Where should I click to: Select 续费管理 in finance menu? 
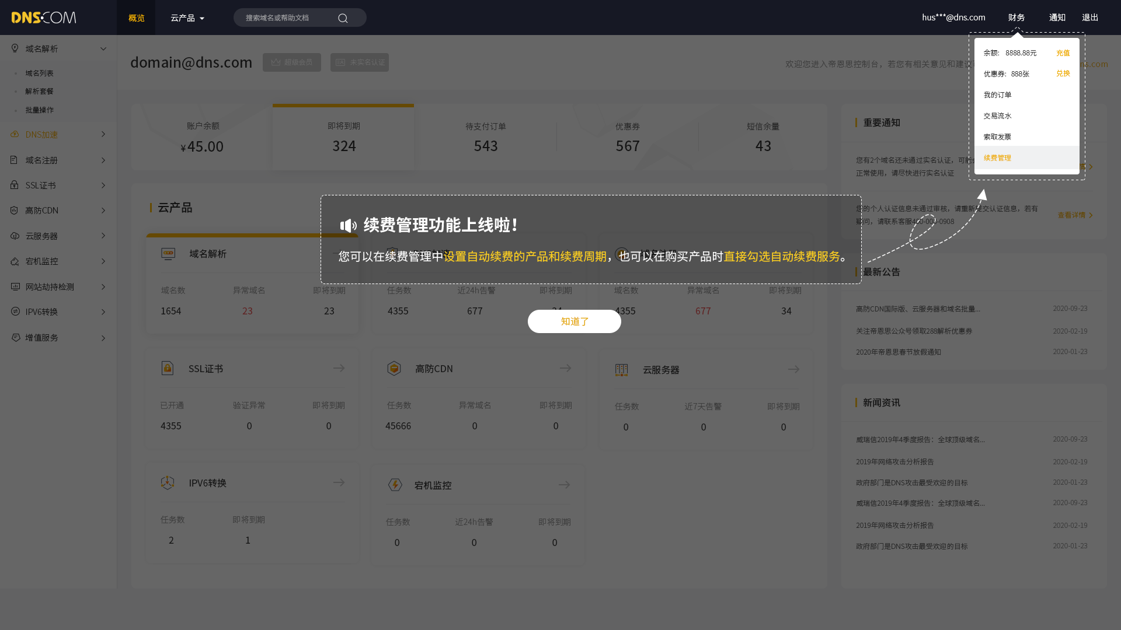(x=997, y=157)
